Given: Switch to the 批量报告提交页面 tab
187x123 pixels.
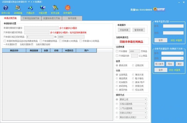Looking at the screenshot, I should [x=52, y=18].
